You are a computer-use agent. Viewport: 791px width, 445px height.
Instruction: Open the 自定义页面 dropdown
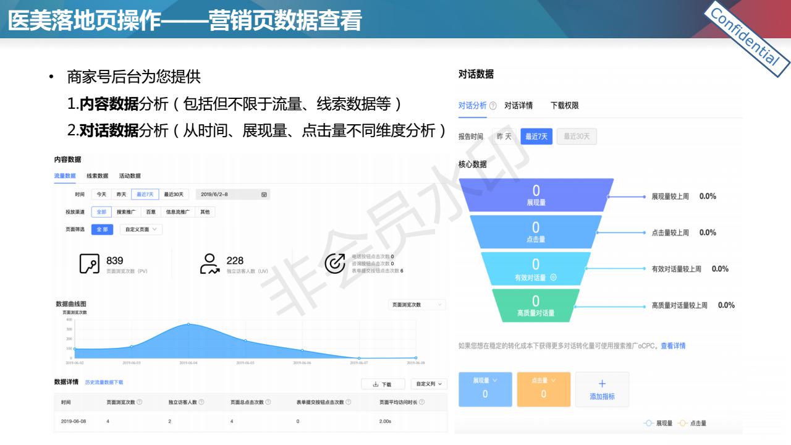(x=141, y=229)
